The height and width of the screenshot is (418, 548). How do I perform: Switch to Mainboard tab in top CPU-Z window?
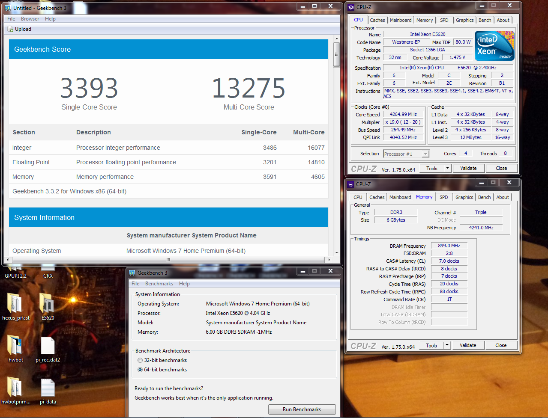401,20
